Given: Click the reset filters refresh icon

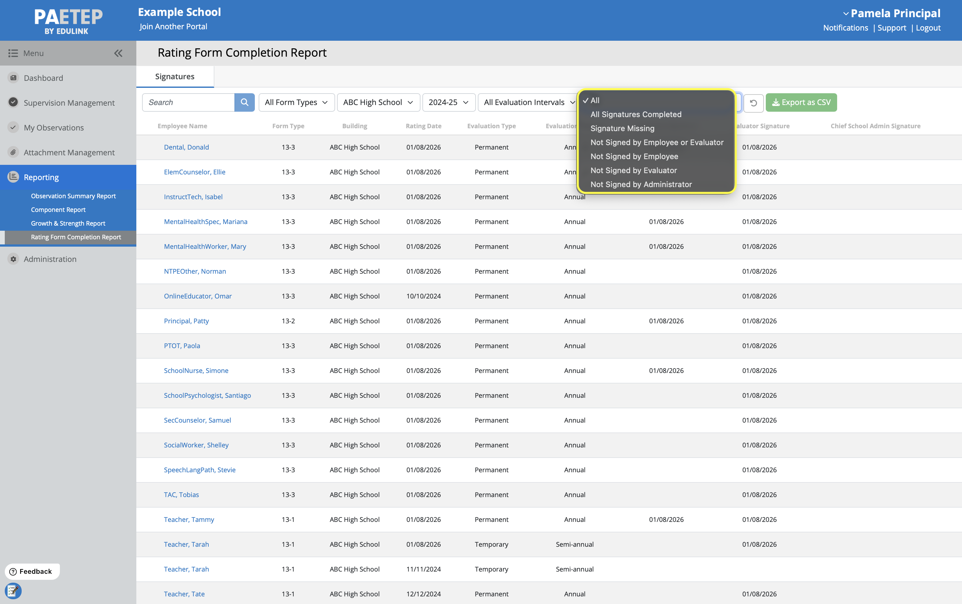Looking at the screenshot, I should 753,102.
